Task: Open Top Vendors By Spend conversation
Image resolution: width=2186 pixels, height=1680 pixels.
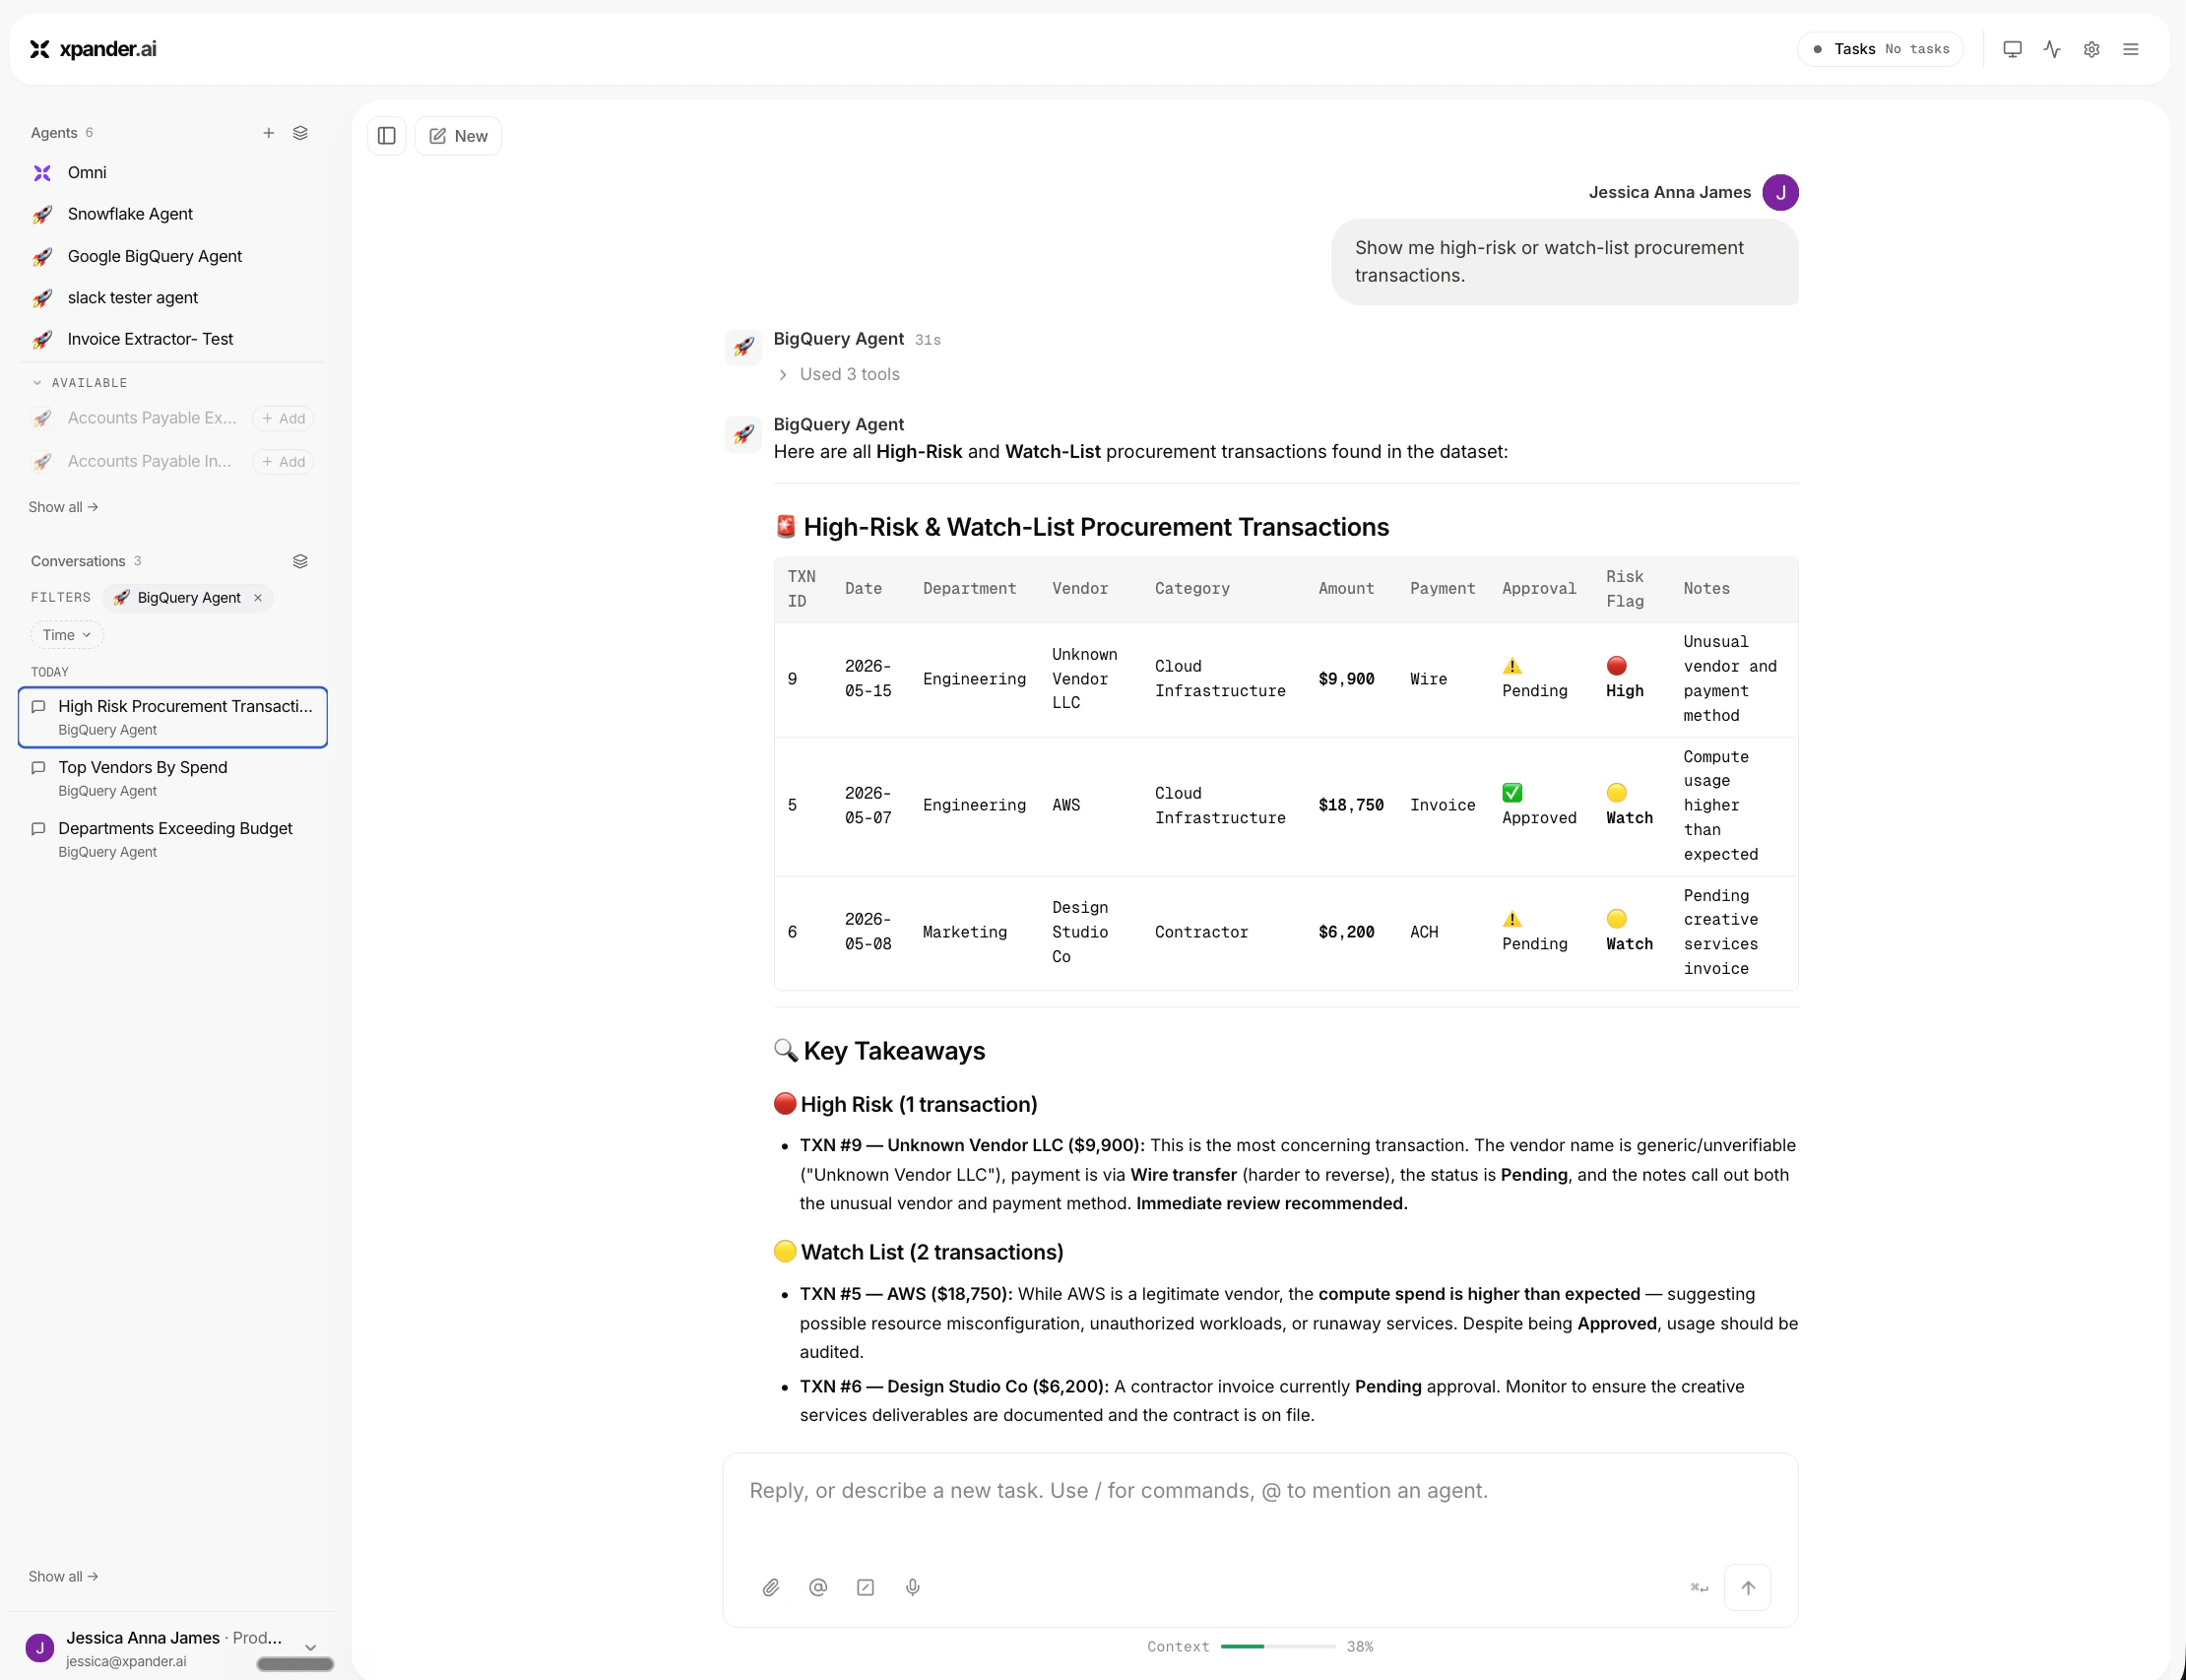Action: point(173,778)
